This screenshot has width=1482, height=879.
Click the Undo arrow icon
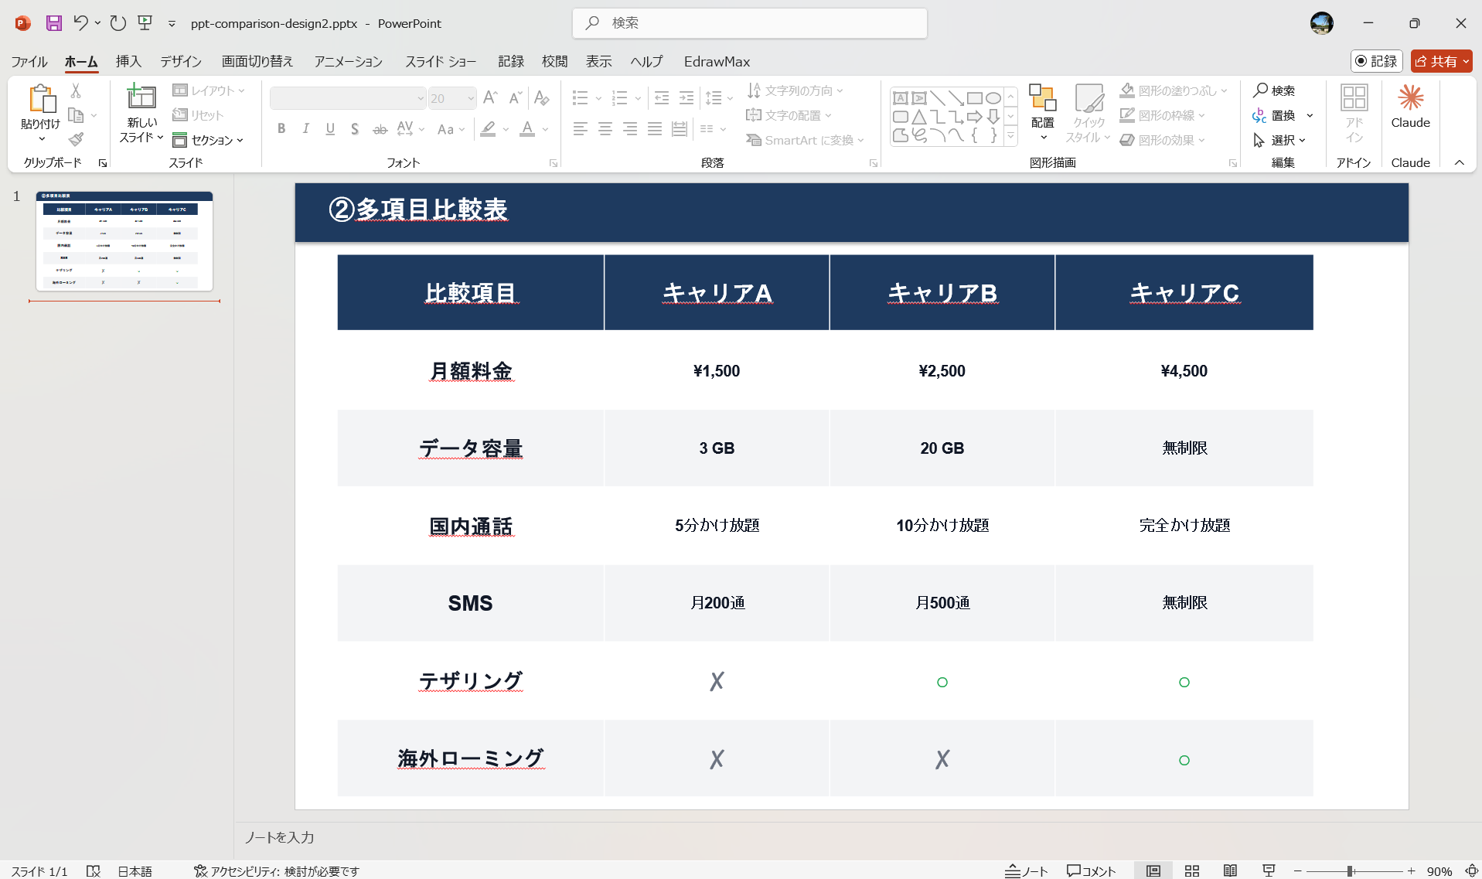click(x=80, y=23)
